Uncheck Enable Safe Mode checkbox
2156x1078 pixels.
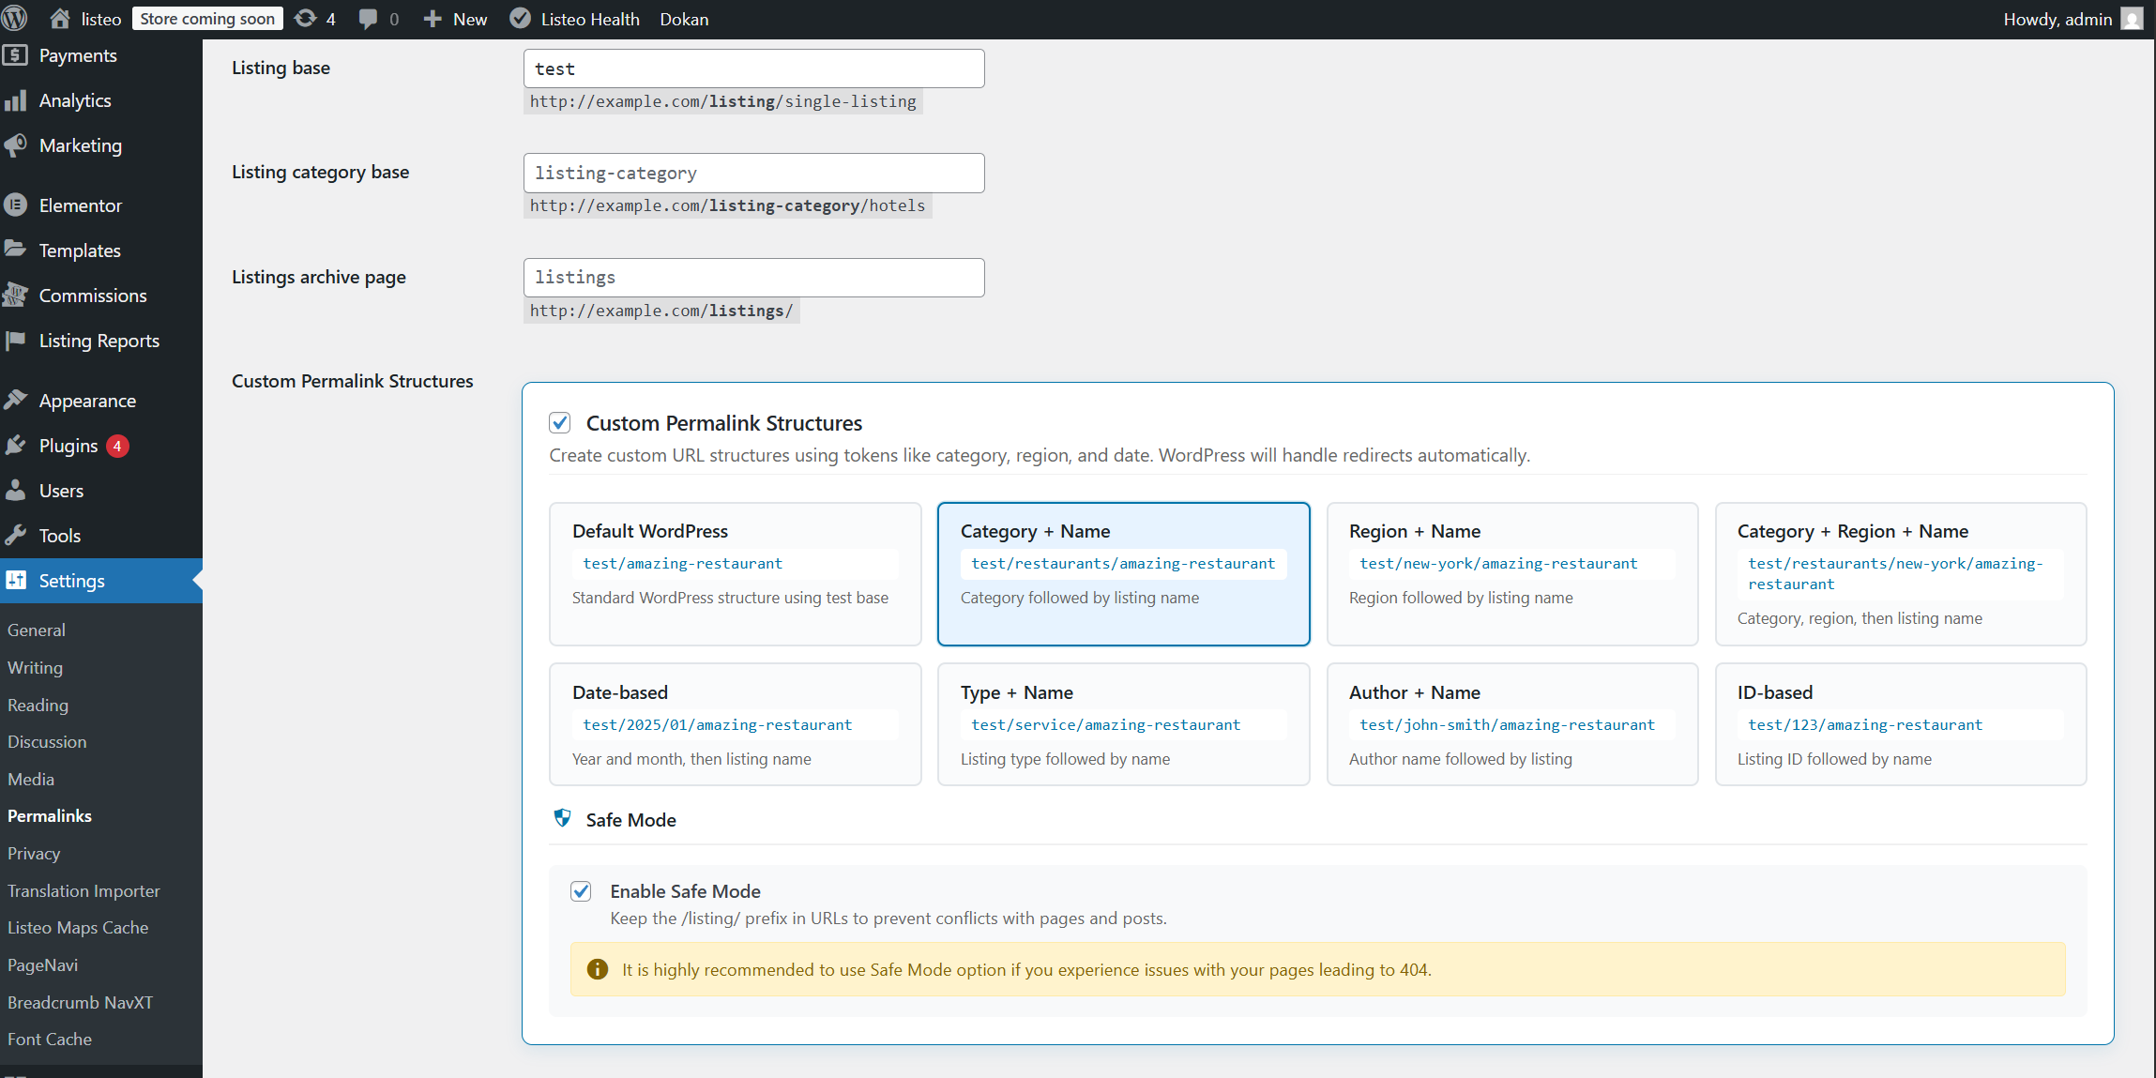coord(581,891)
